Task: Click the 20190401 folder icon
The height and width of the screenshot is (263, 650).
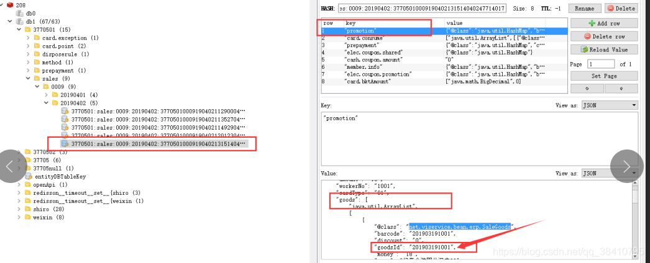Action: [55, 95]
